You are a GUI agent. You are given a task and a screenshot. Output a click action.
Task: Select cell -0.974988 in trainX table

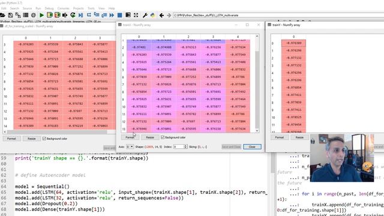pos(164,47)
